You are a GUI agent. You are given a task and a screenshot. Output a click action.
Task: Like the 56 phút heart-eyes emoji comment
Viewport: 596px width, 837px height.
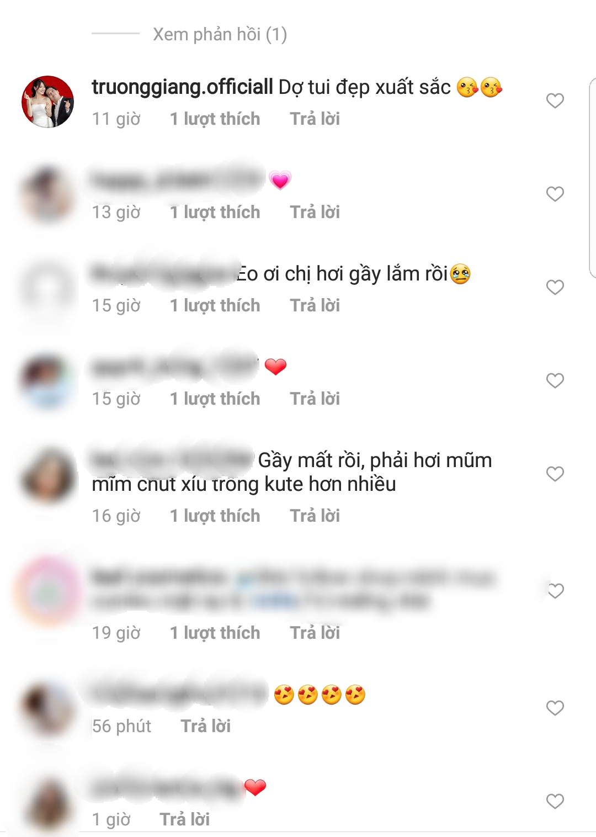point(555,708)
